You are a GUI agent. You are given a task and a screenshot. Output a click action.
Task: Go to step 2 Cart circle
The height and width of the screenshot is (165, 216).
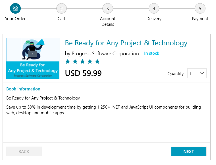(61, 9)
